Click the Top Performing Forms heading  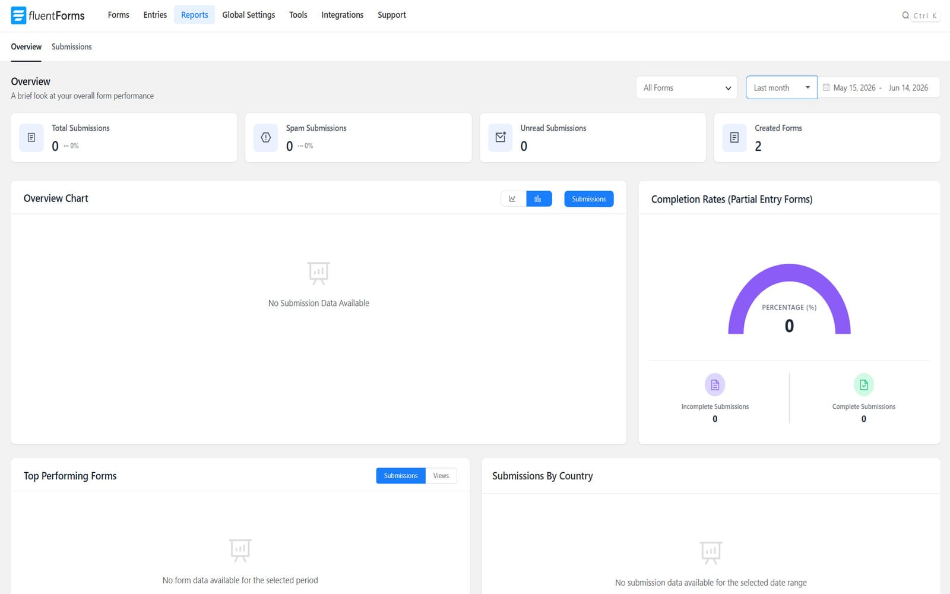point(70,476)
